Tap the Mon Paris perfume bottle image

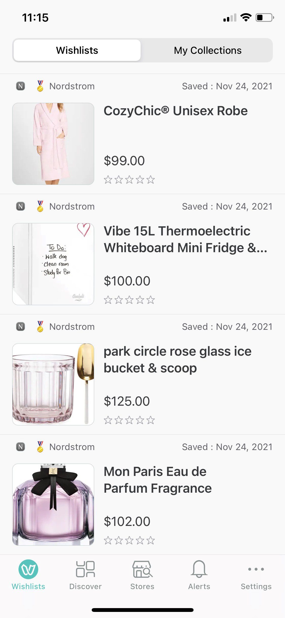pyautogui.click(x=53, y=504)
